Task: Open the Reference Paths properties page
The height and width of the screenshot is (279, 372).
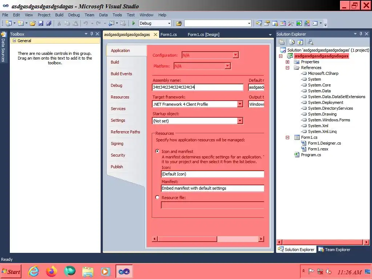Action: (x=125, y=132)
